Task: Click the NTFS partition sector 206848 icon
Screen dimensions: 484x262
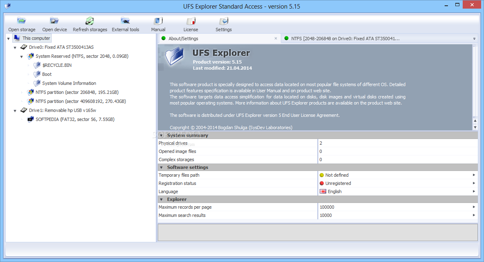Action: [30, 92]
